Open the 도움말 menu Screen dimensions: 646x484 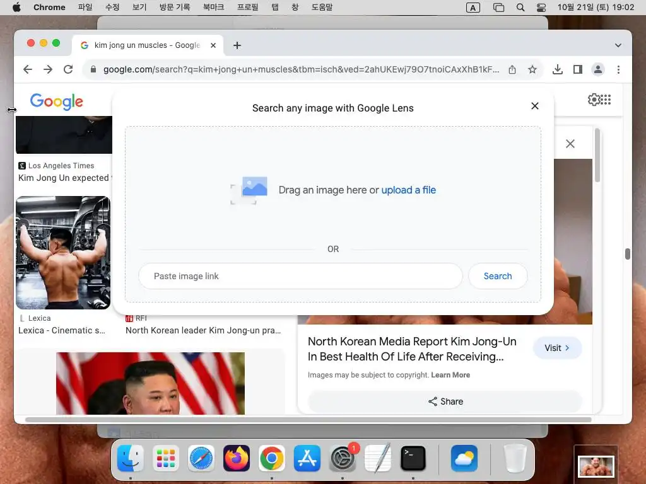click(322, 7)
